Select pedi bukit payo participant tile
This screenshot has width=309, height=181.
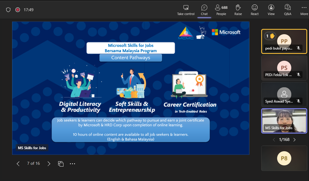[x=284, y=41]
